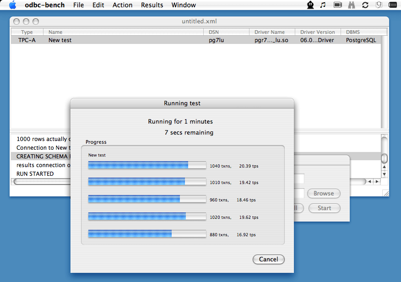The width and height of the screenshot is (401, 282).
Task: Click the music note menu bar icon
Action: click(323, 5)
